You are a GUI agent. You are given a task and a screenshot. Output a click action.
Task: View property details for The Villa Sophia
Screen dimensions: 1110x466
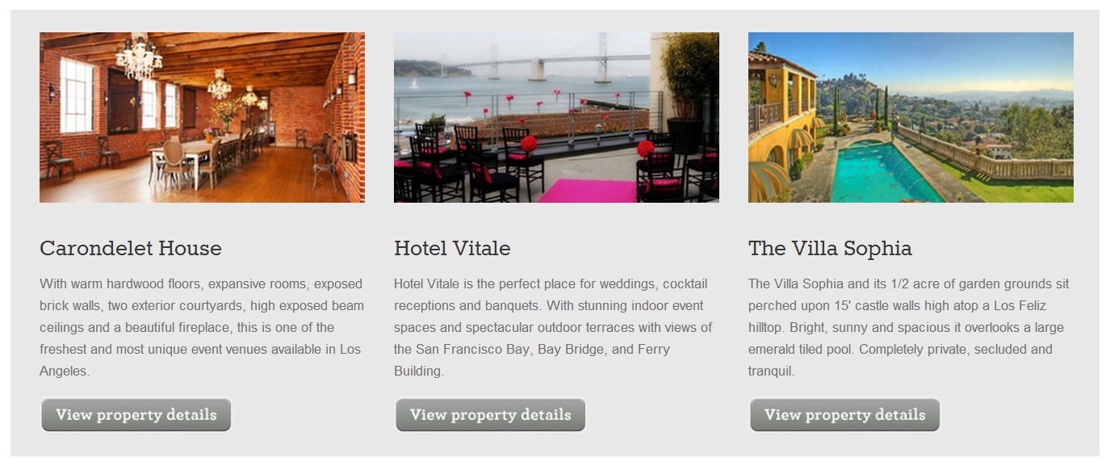pyautogui.click(x=845, y=415)
